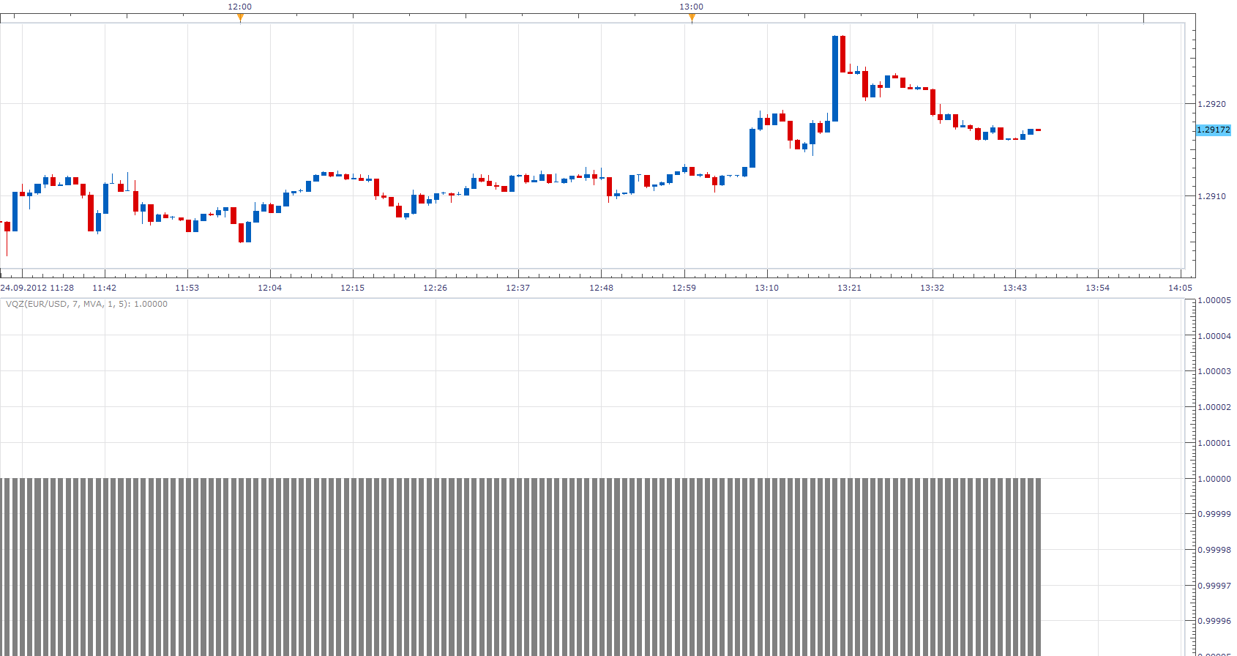This screenshot has width=1237, height=656.
Task: Click the 13:10 time axis label
Action: [767, 288]
